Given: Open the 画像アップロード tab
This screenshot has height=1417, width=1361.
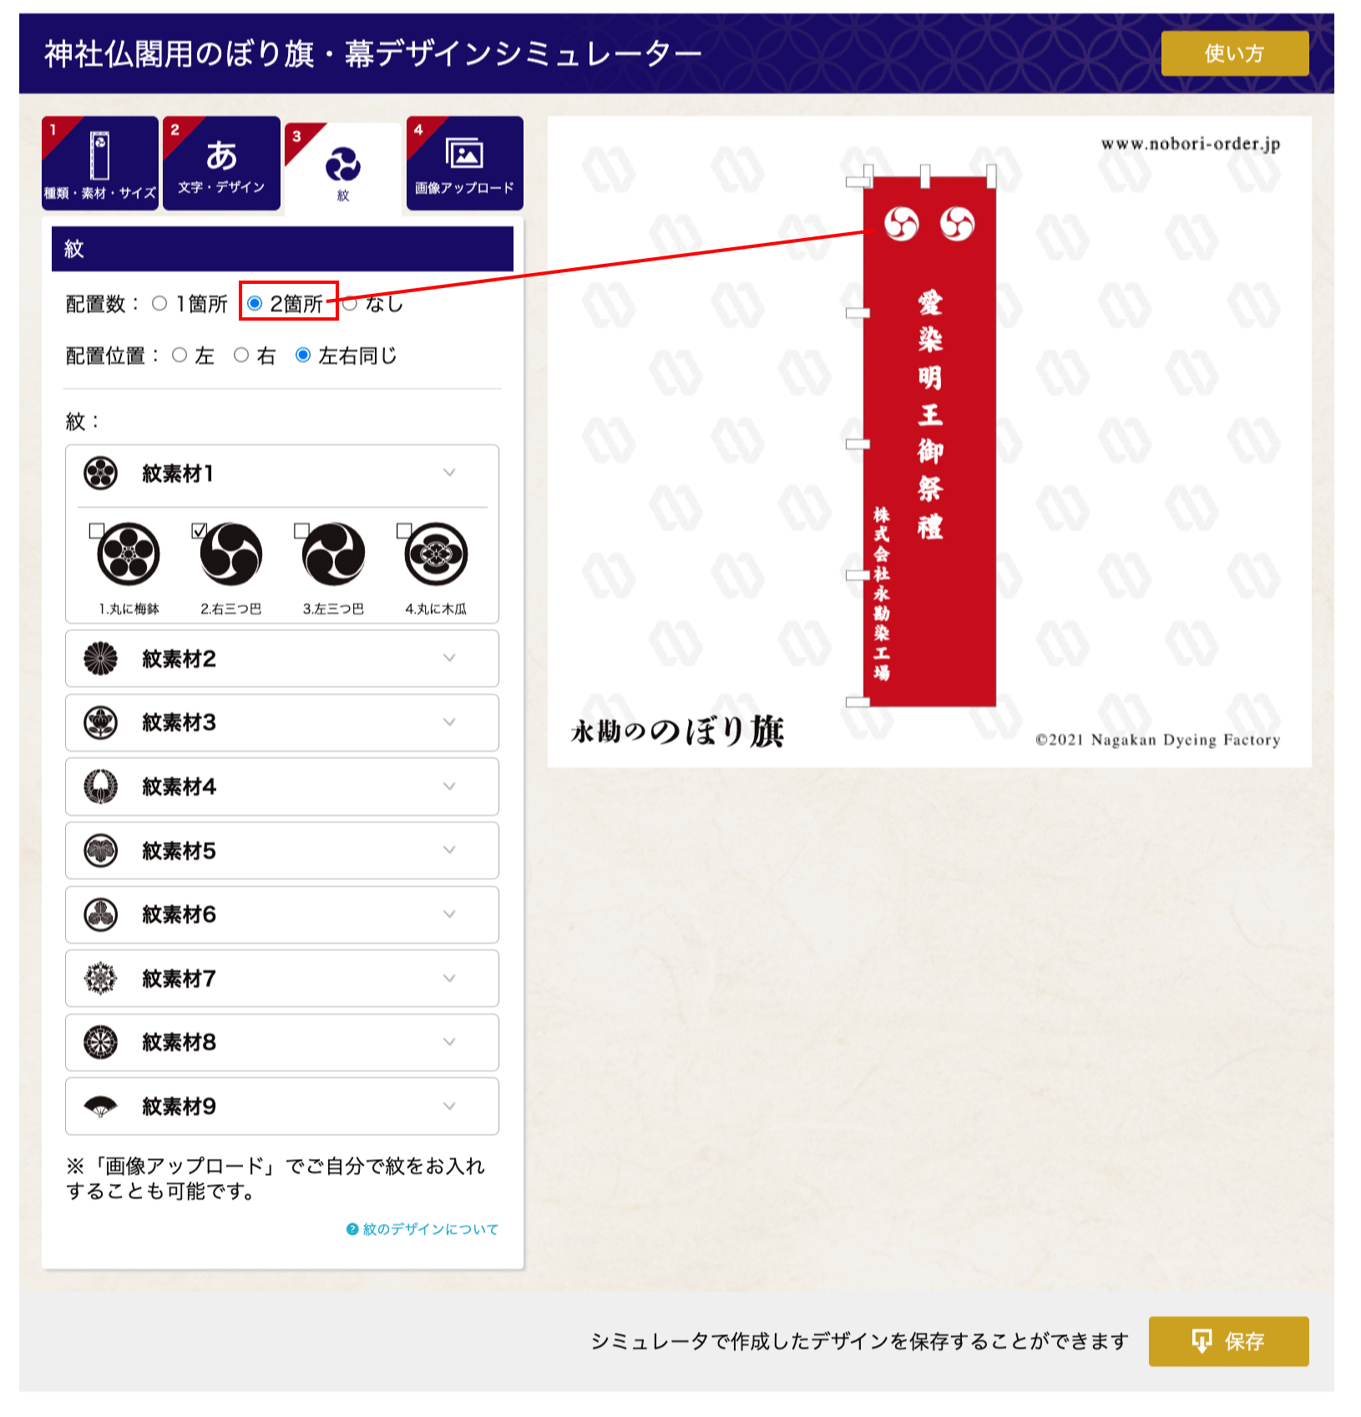Looking at the screenshot, I should [x=465, y=164].
